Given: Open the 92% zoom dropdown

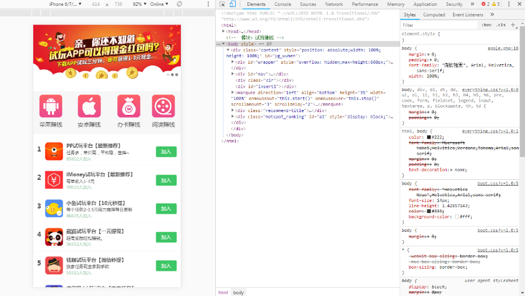Looking at the screenshot, I should (x=139, y=4).
